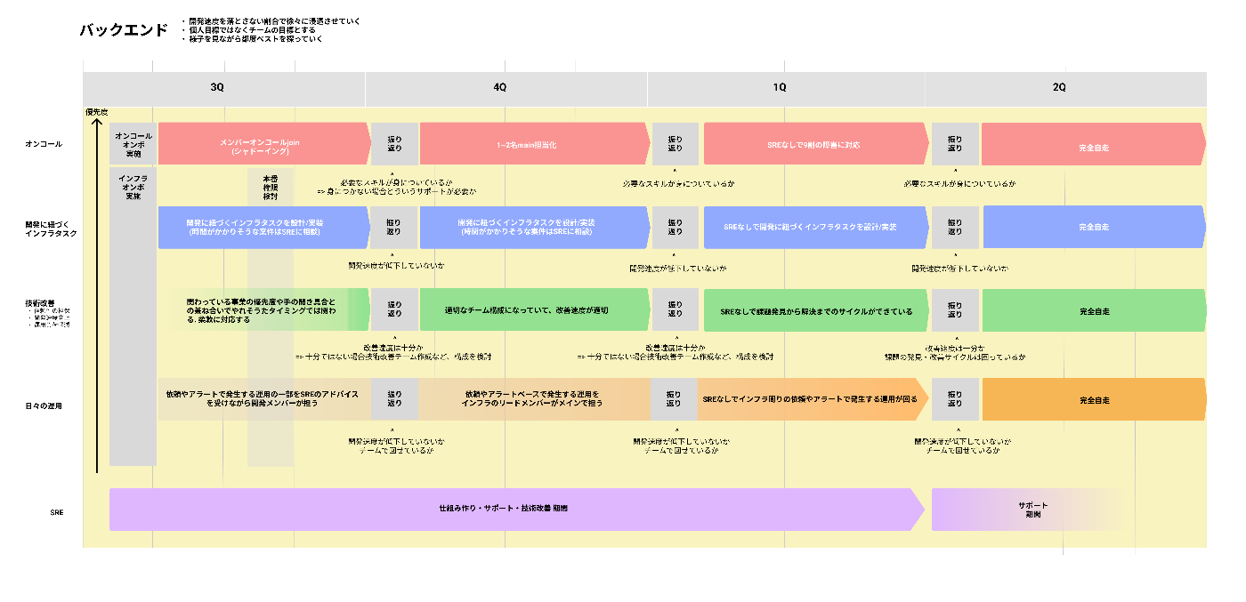The image size is (1246, 602).
Task: Select the オンコールオンボ実施 gray box
Action: (133, 145)
